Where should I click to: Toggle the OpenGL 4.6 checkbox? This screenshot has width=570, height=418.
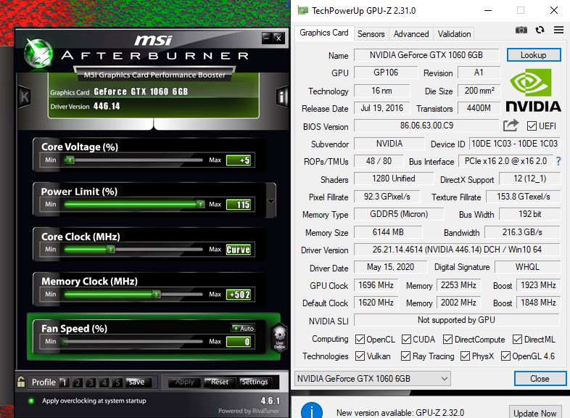[x=505, y=356]
